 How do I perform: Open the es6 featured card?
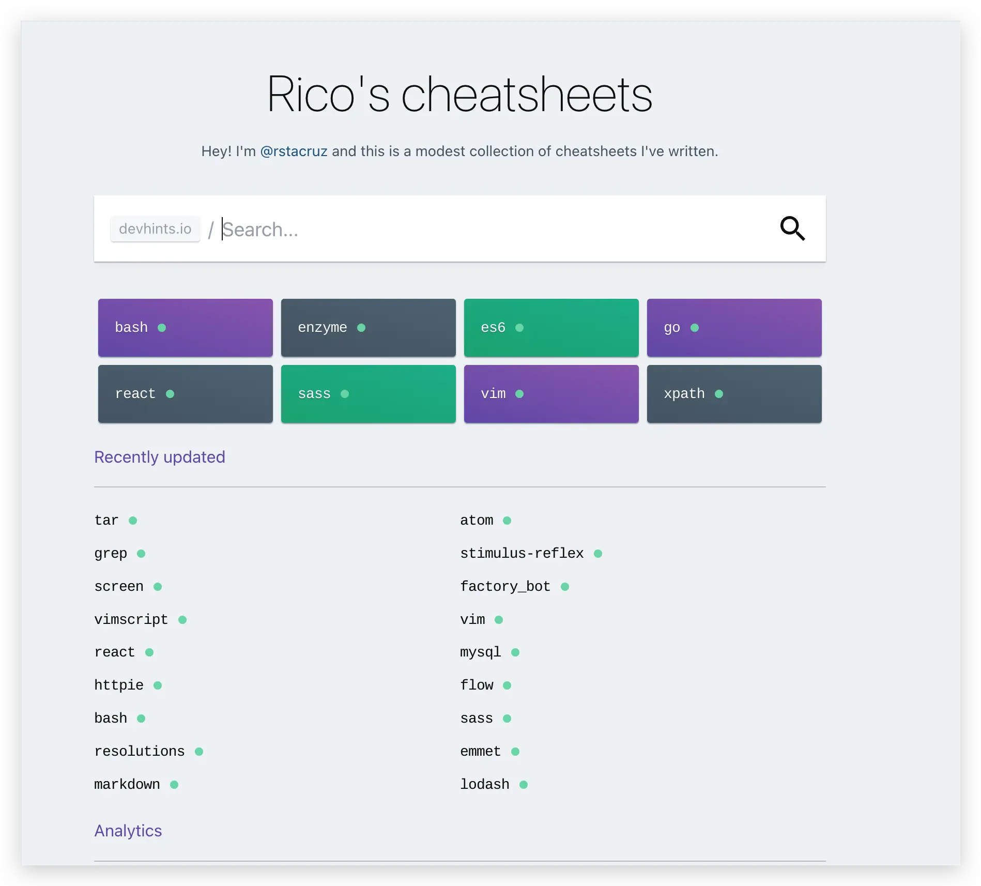click(x=551, y=328)
